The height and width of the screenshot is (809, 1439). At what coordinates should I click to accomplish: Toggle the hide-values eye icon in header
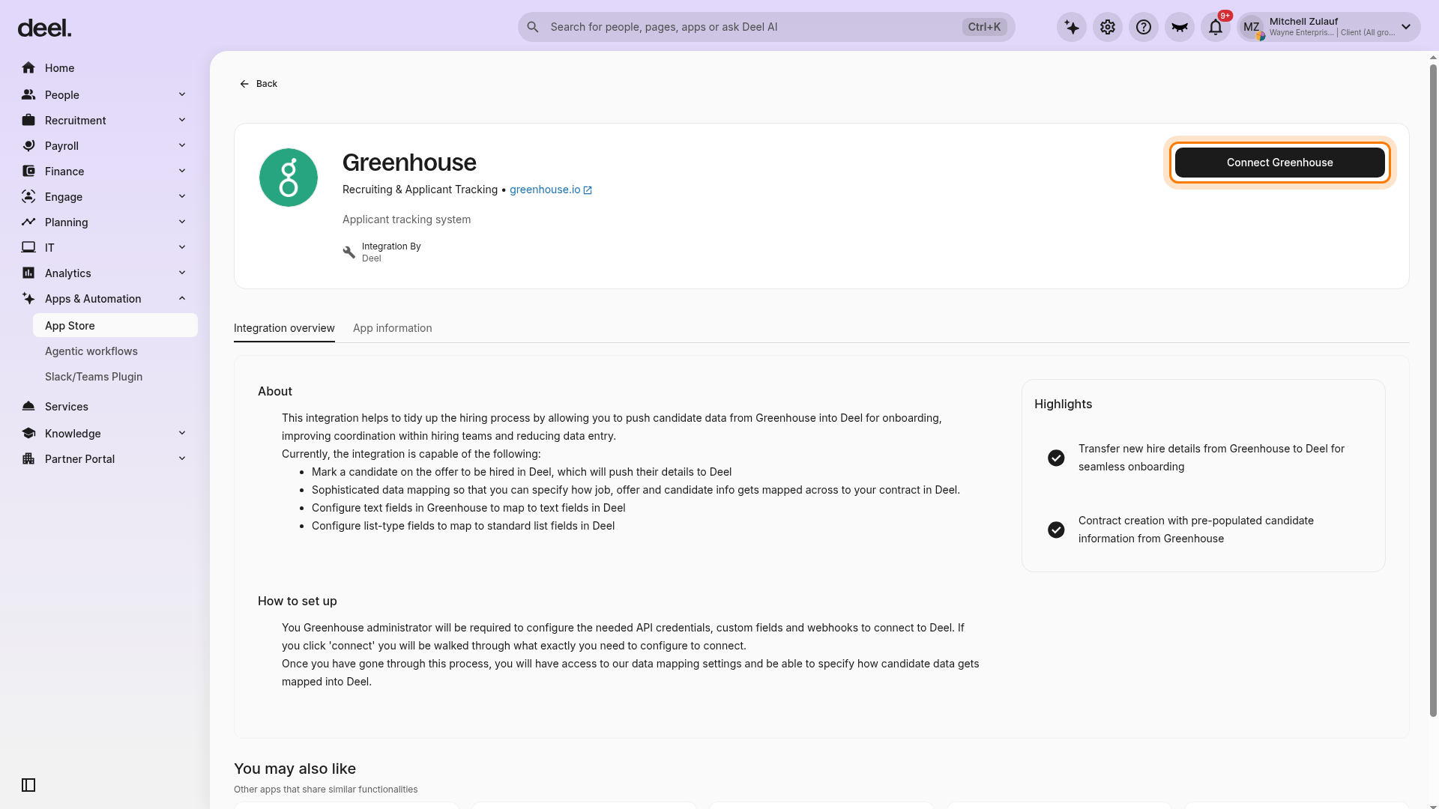click(1180, 28)
